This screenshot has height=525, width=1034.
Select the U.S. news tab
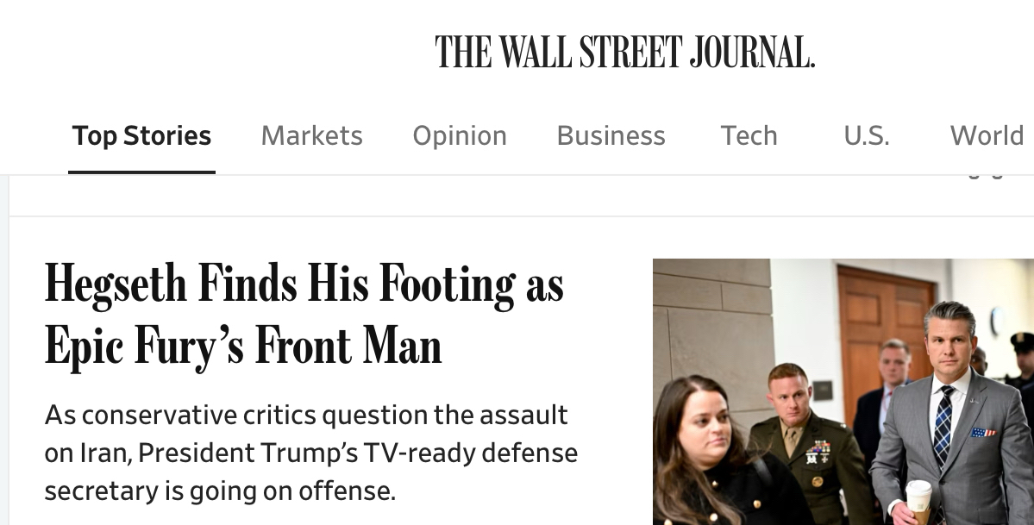(x=866, y=135)
